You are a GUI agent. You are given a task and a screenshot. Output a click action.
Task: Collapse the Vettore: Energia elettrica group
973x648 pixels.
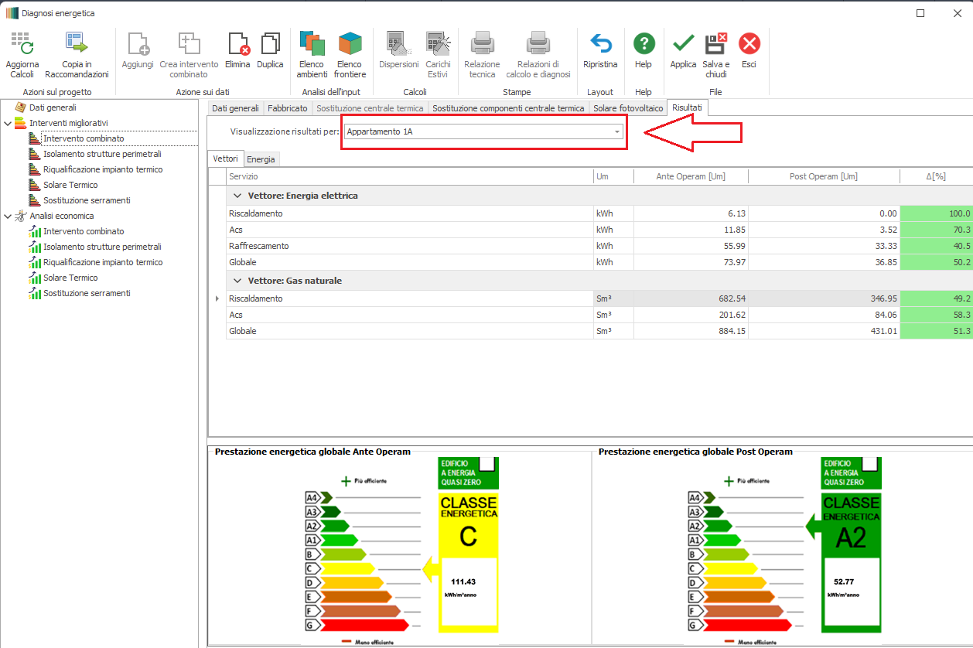pyautogui.click(x=237, y=196)
